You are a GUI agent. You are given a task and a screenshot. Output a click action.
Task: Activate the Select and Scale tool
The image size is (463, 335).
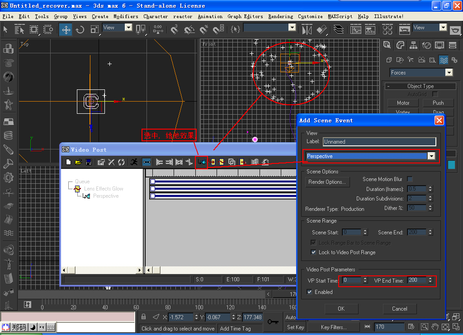coord(94,29)
